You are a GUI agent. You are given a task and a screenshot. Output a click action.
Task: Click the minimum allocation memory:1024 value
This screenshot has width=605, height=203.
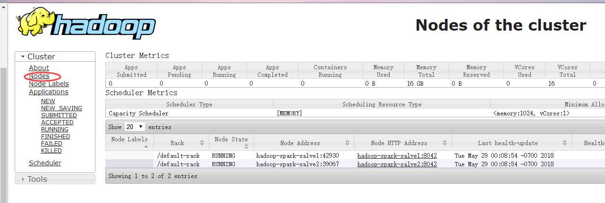tap(531, 113)
